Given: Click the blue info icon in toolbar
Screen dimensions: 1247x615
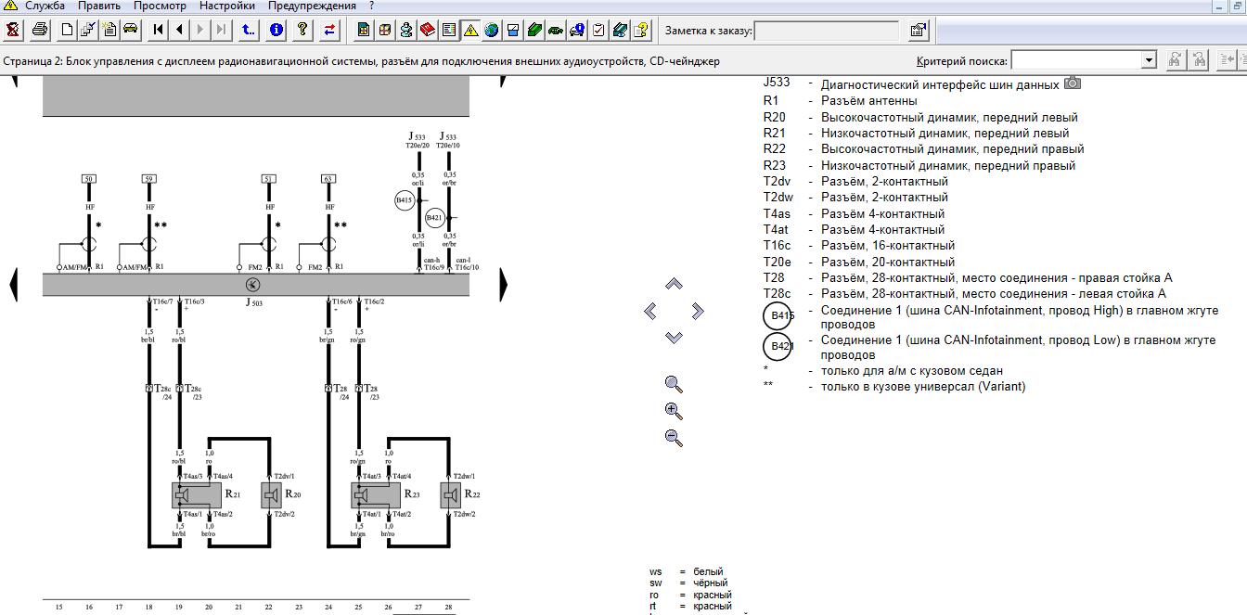Looking at the screenshot, I should point(276,30).
